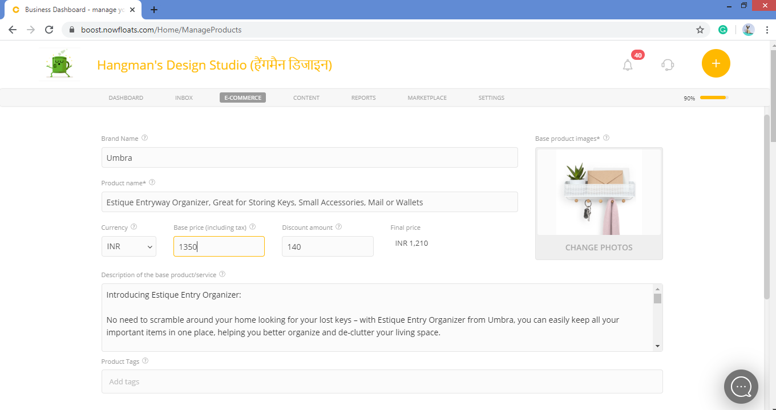Click the Final price value INR 1,210
Image resolution: width=776 pixels, height=410 pixels.
pos(411,243)
